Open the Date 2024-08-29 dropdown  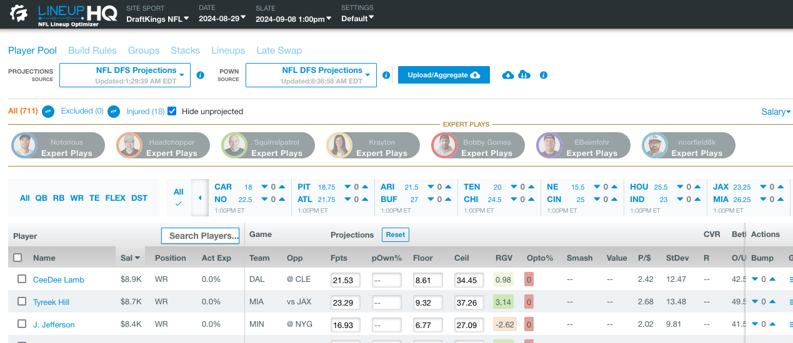point(223,19)
